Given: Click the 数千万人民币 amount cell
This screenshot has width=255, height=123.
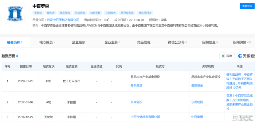Looking at the screenshot, I should coord(71,81).
